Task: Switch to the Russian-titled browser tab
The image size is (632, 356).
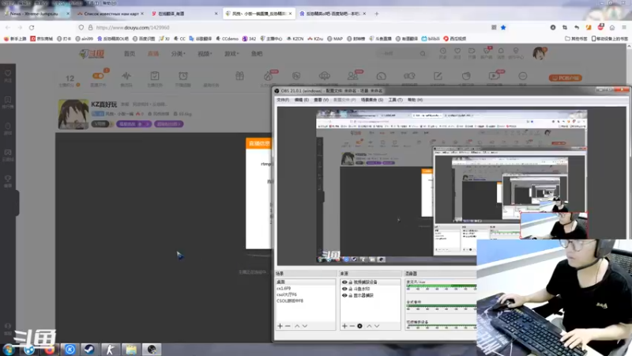Action: [111, 13]
